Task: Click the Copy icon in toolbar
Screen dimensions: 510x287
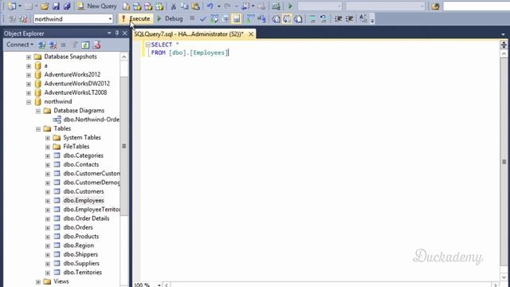Action: pyautogui.click(x=184, y=6)
